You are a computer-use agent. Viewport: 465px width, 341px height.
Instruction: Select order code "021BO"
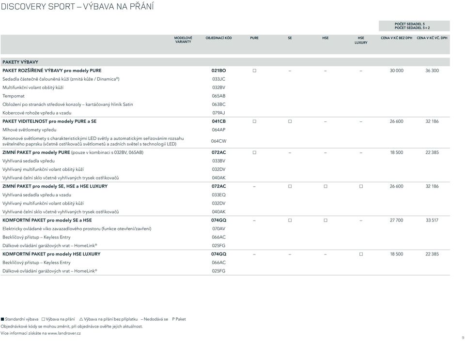coord(218,71)
